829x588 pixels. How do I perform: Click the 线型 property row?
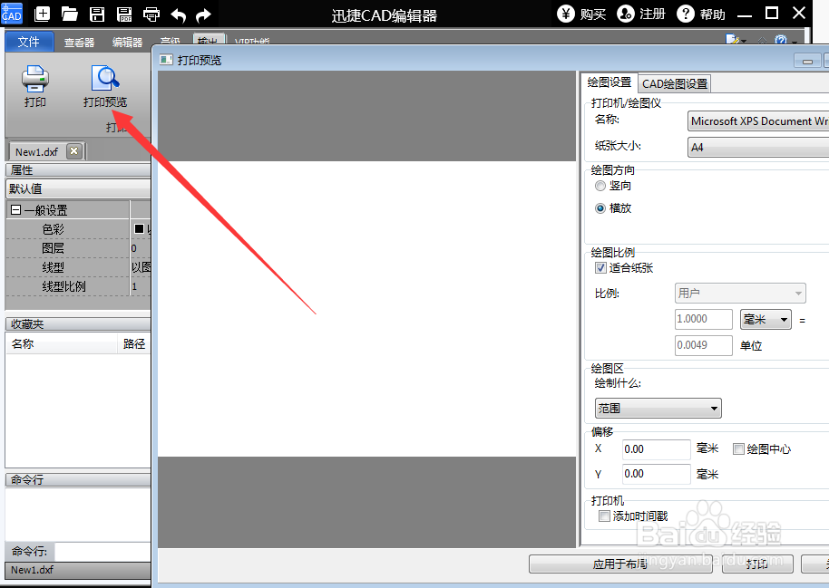coord(78,267)
